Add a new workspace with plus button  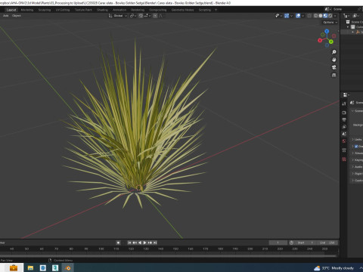click(216, 10)
